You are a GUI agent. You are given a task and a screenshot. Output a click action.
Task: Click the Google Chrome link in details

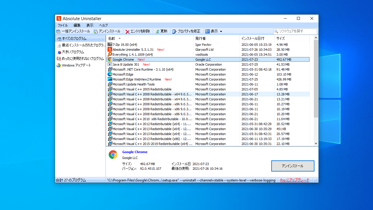135,152
